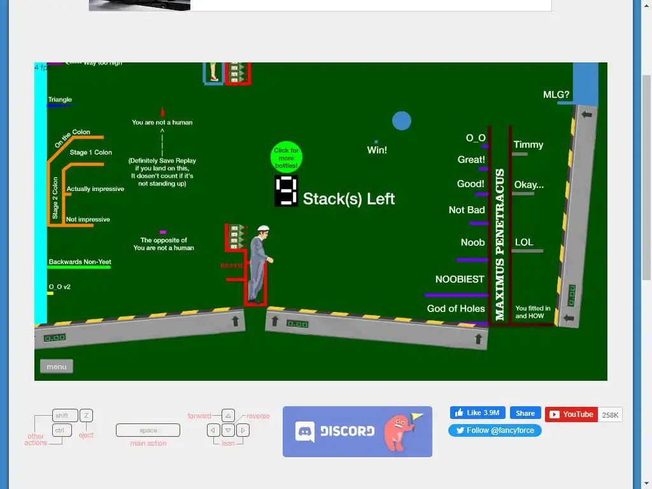Click the 'Backwards Non-Yeet' label
652x489 pixels.
[x=80, y=262]
